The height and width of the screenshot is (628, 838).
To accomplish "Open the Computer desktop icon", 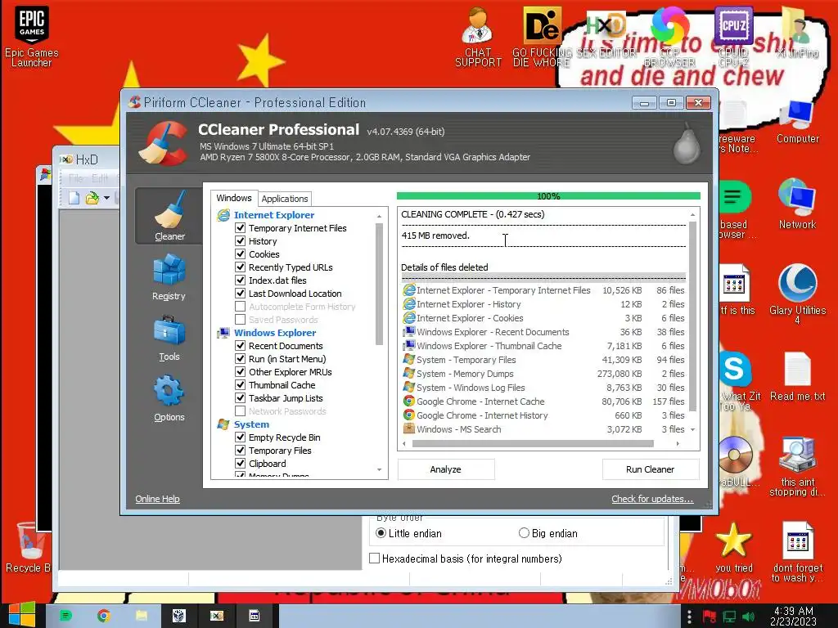I will [x=797, y=123].
